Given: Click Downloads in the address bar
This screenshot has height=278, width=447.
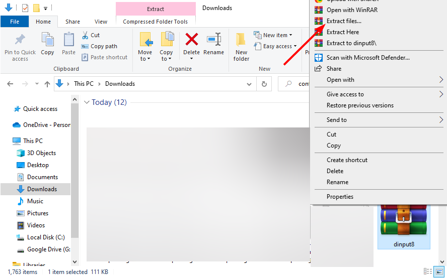Looking at the screenshot, I should click(x=120, y=84).
